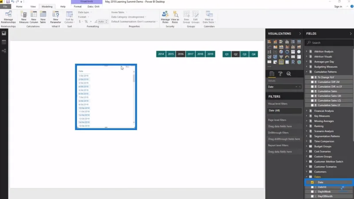Collapse the Dates table
This screenshot has height=199, width=354.
pos(307,176)
